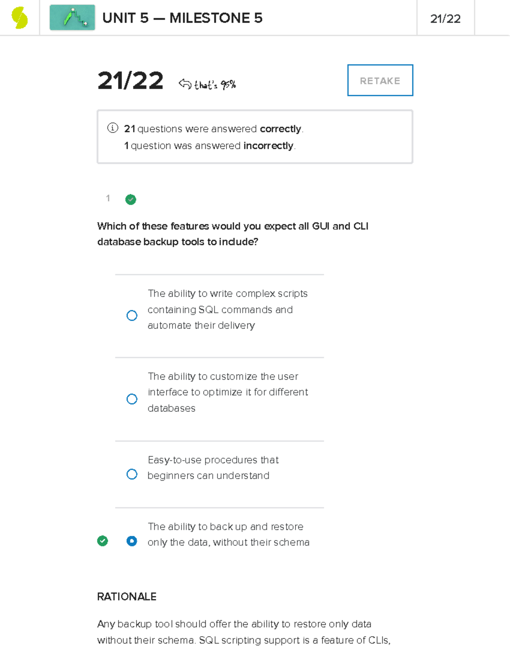Click the "that's 95%" handwritten note

pyautogui.click(x=215, y=85)
